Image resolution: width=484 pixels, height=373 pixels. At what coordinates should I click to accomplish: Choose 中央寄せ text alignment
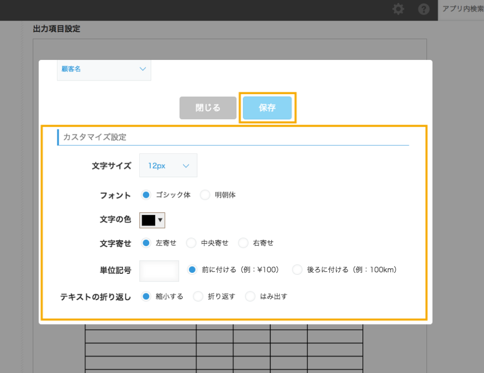tap(191, 243)
